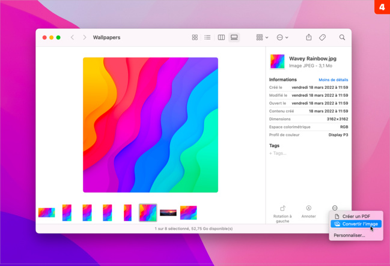Click the Image JPEG - 3,1 Mo subtitle
Image resolution: width=390 pixels, height=266 pixels.
point(311,65)
